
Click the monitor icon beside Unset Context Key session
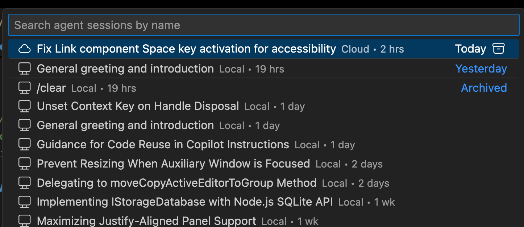[x=24, y=106]
